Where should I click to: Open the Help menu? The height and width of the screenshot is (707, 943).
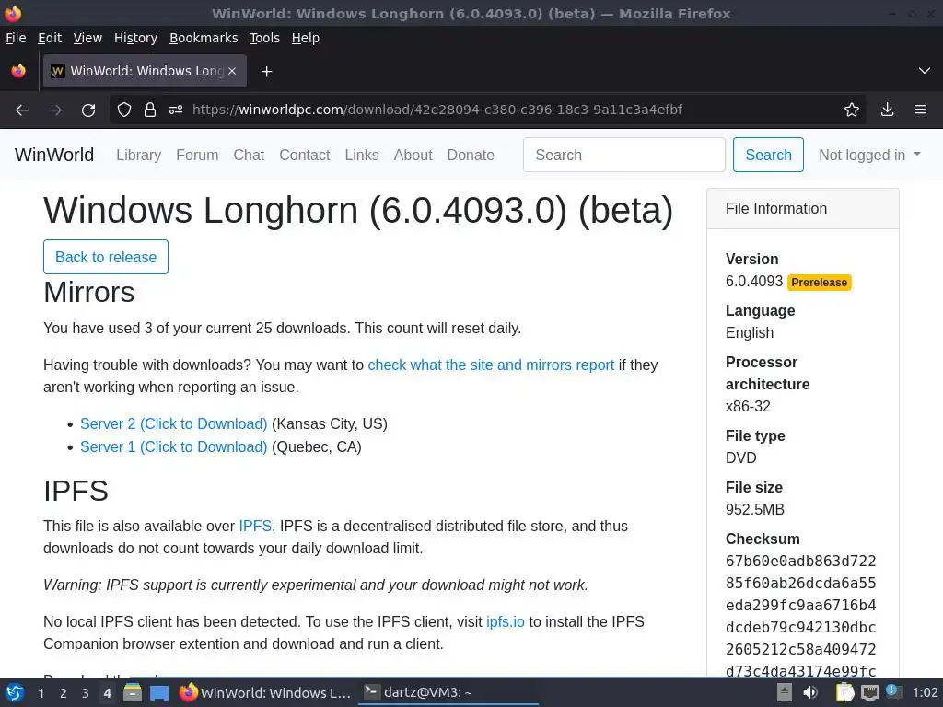pos(306,38)
